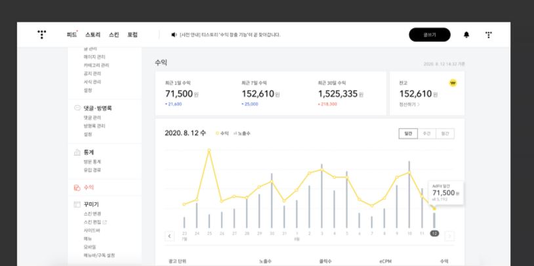The width and height of the screenshot is (534, 266).
Task: Click the 광고 단위 column header
Action: click(x=177, y=261)
